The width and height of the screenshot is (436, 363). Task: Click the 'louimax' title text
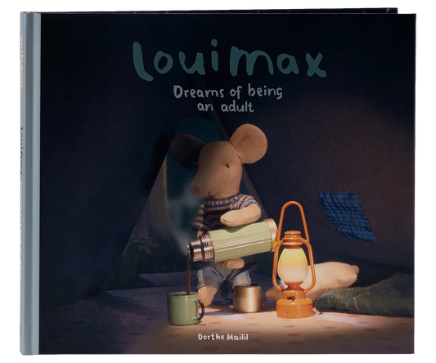[x=229, y=60]
